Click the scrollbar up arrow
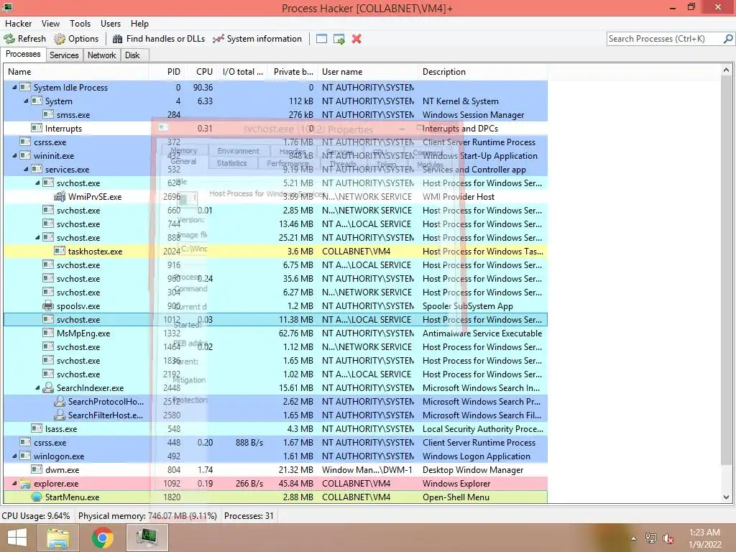The width and height of the screenshot is (736, 552). pos(726,70)
